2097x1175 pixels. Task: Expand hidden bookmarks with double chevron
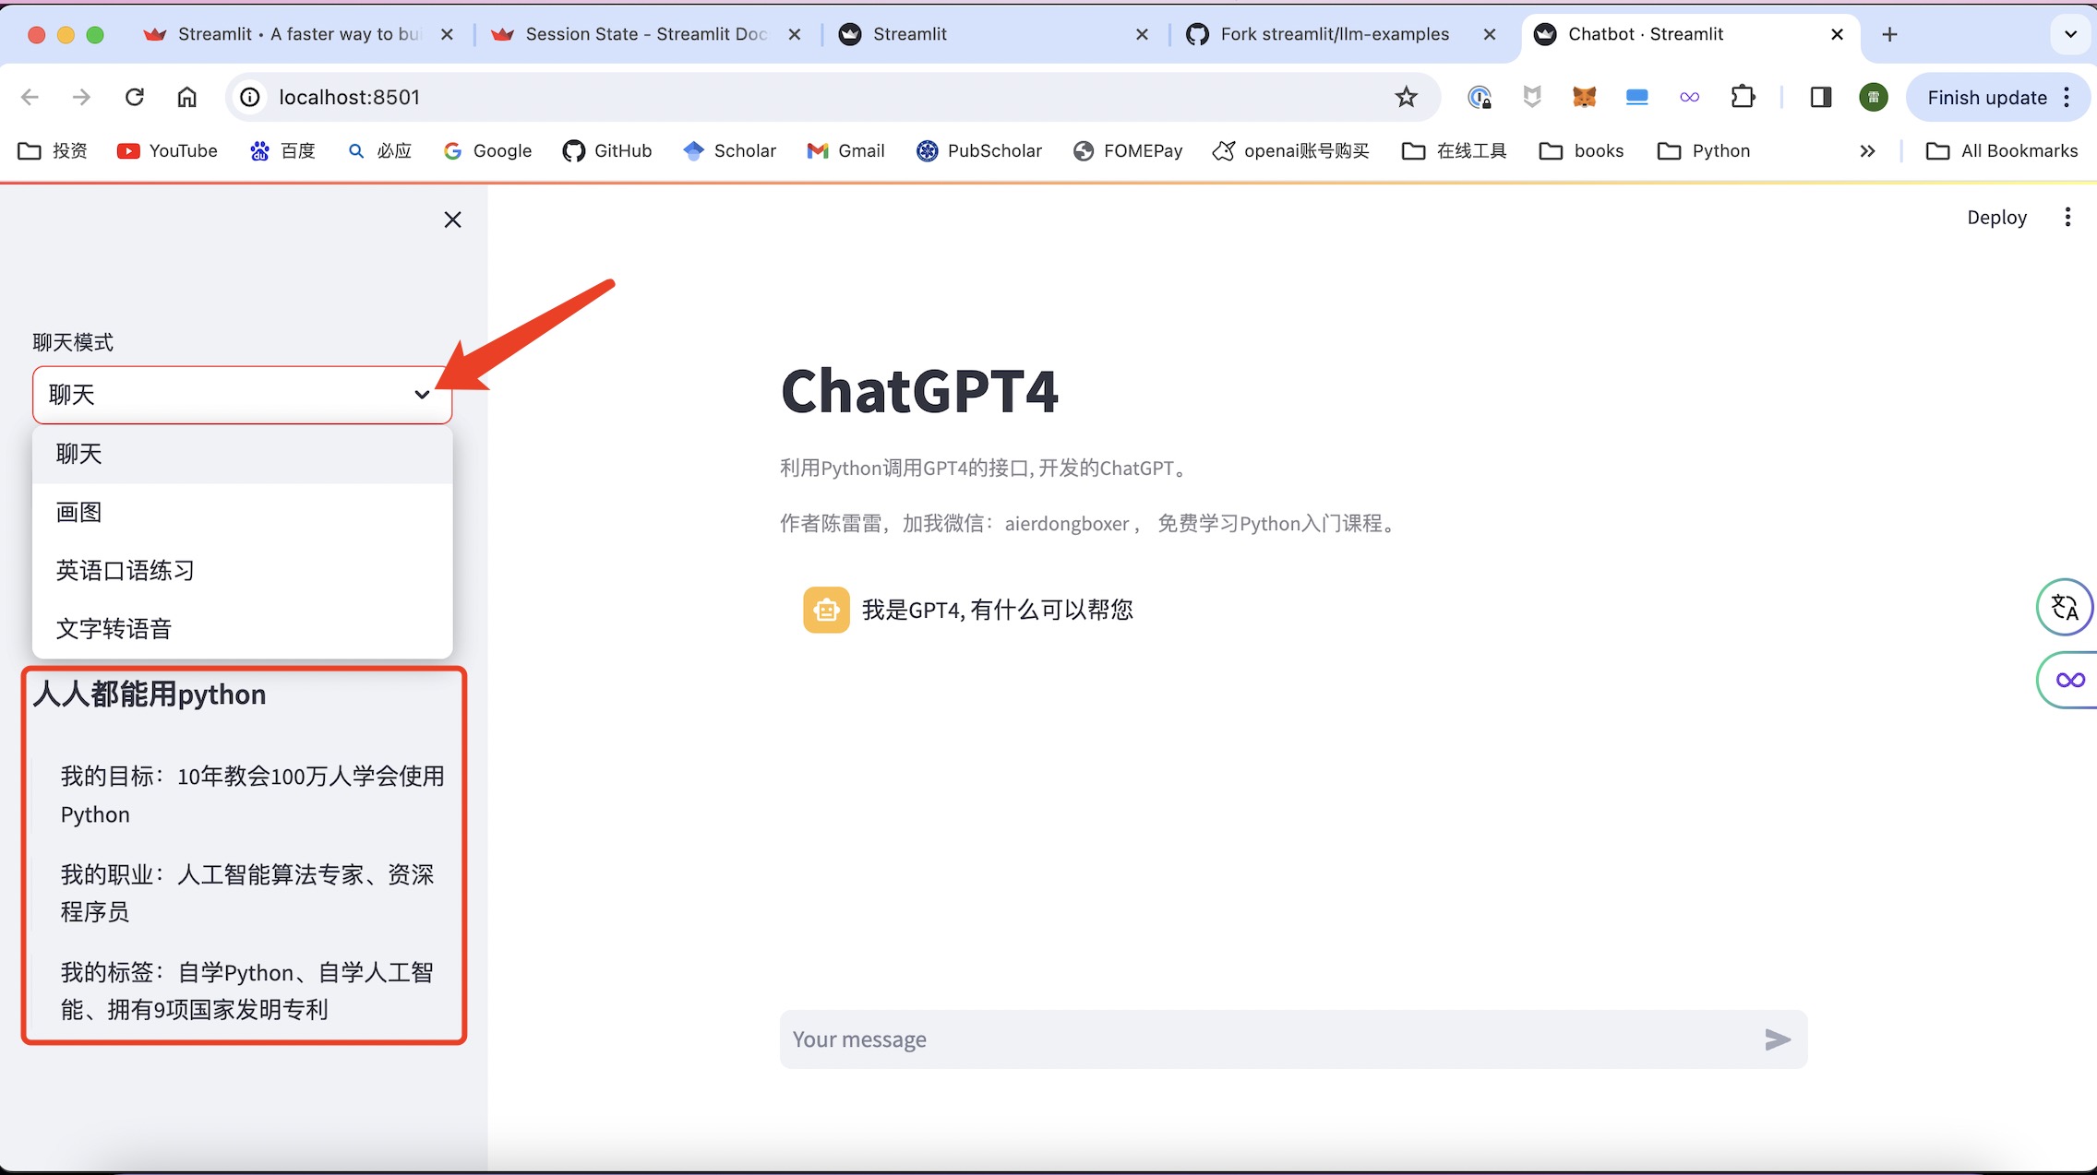[1867, 150]
